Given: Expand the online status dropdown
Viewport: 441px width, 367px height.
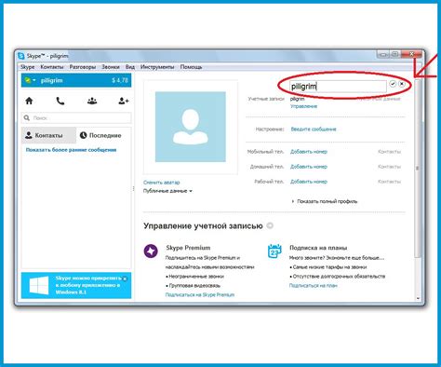Looking at the screenshot, I should coord(30,80).
